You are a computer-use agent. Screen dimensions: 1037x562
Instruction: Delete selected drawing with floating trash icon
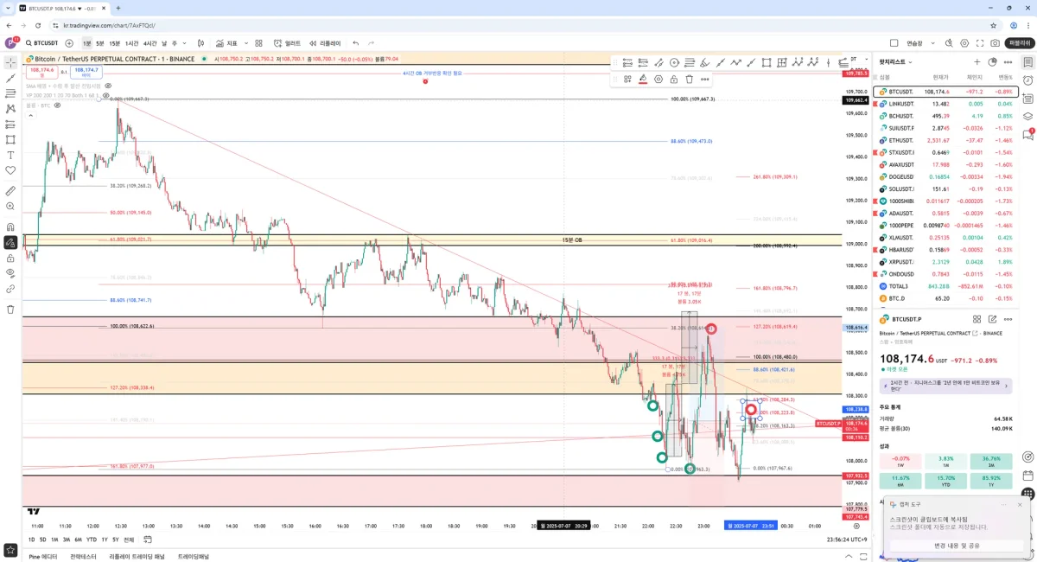click(x=690, y=79)
